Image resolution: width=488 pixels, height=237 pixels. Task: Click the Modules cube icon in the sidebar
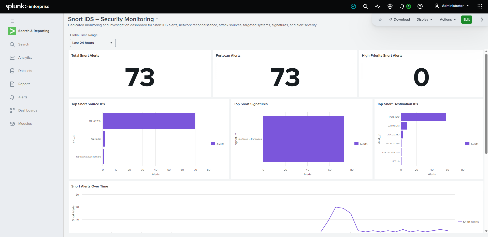(x=12, y=124)
